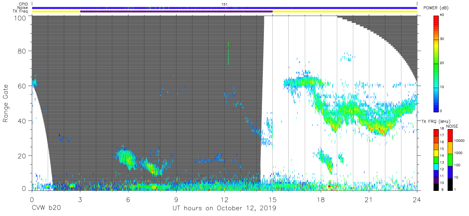Click the Range Gate tick label 80
The image size is (469, 216).
21,51
